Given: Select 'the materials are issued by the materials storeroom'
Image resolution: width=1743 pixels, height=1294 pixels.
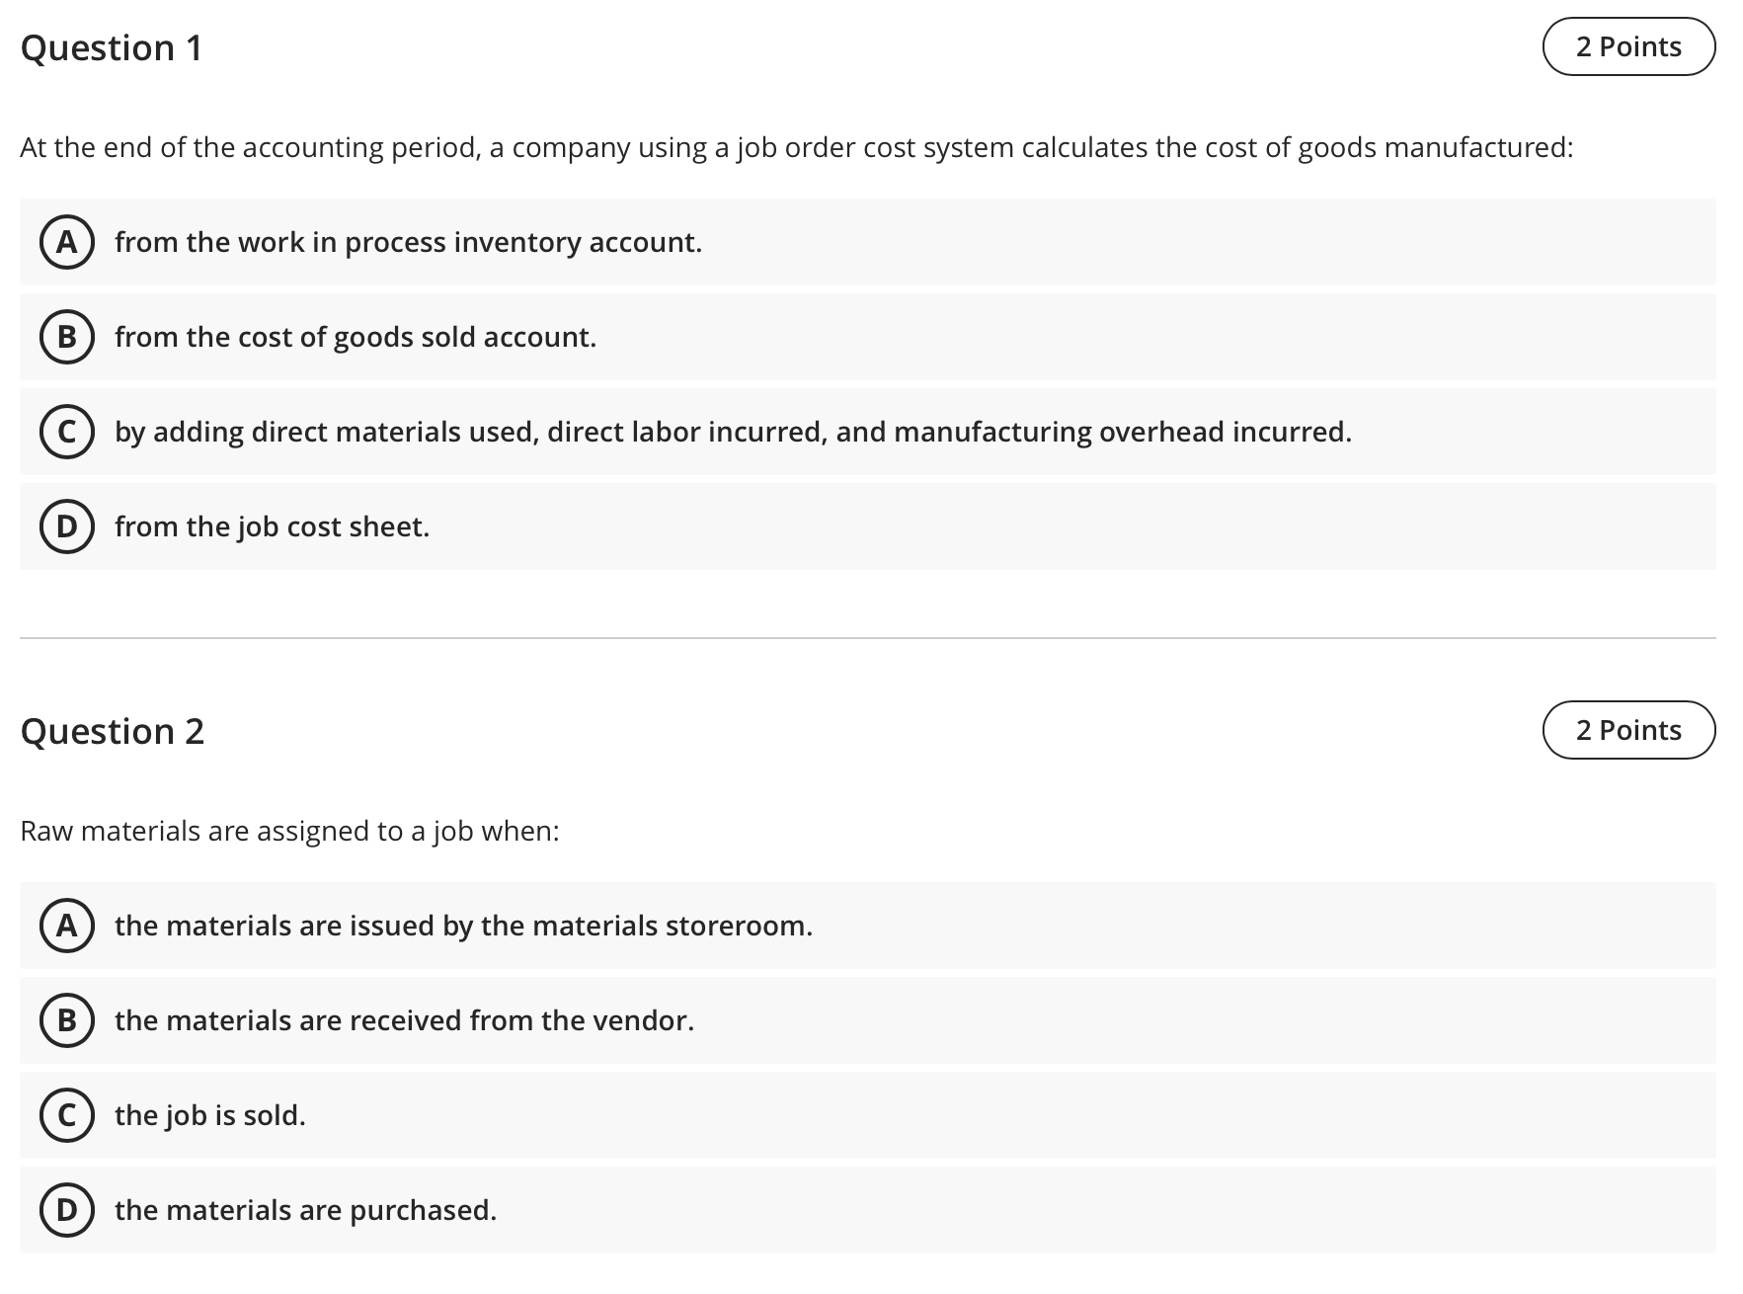Looking at the screenshot, I should pos(463,926).
